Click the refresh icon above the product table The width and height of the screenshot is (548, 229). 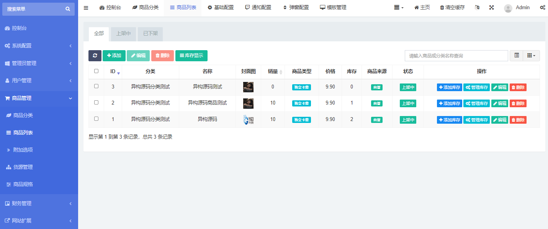click(95, 56)
